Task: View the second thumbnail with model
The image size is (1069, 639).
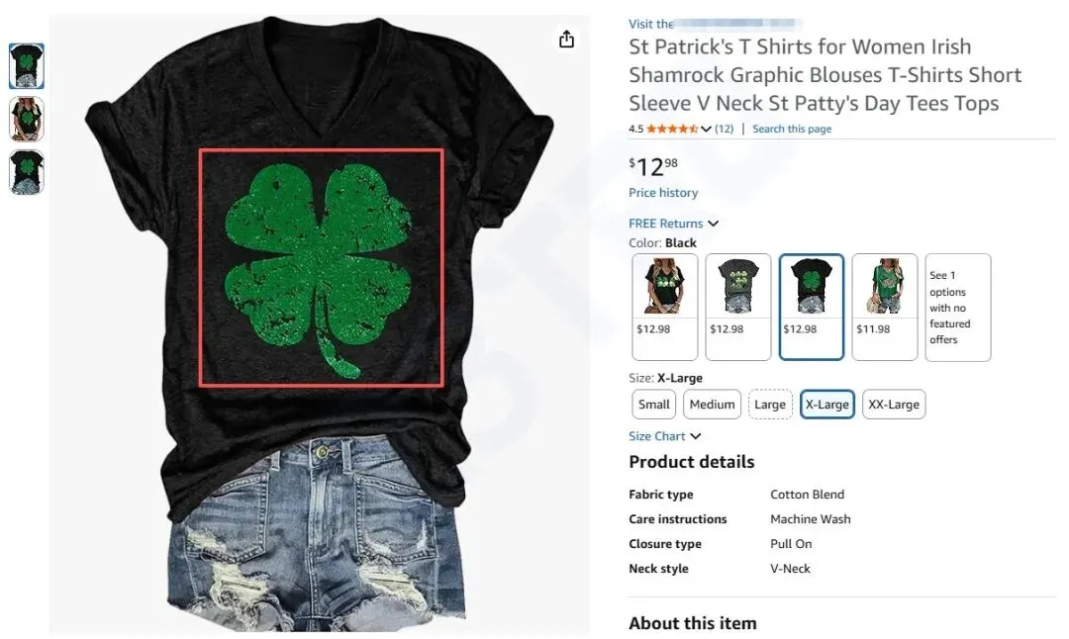Action: [27, 120]
